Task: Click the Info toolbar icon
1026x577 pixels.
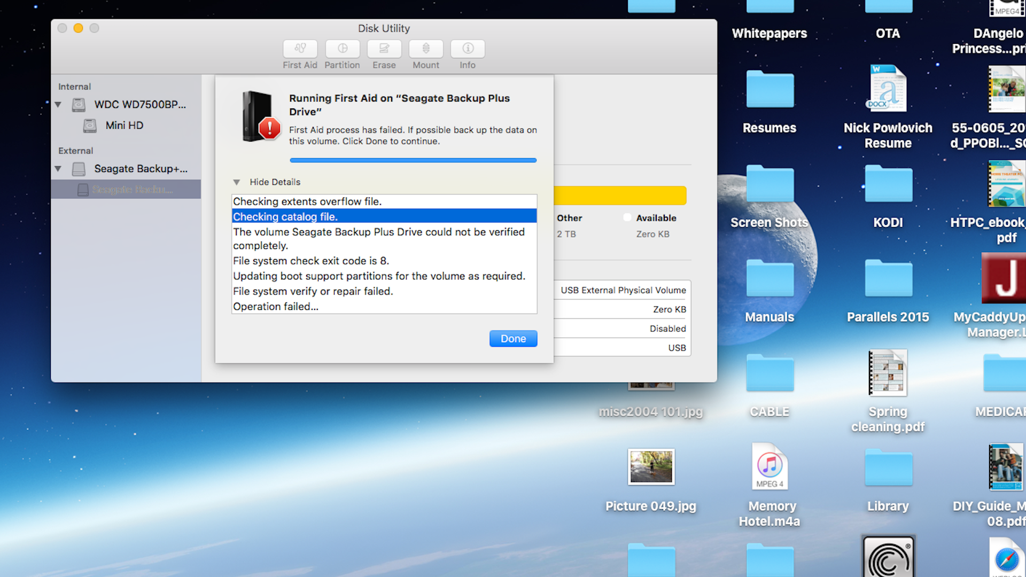Action: [x=468, y=49]
